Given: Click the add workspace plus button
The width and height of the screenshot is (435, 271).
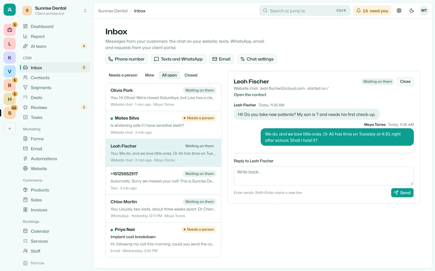Looking at the screenshot, I should 10,129.
